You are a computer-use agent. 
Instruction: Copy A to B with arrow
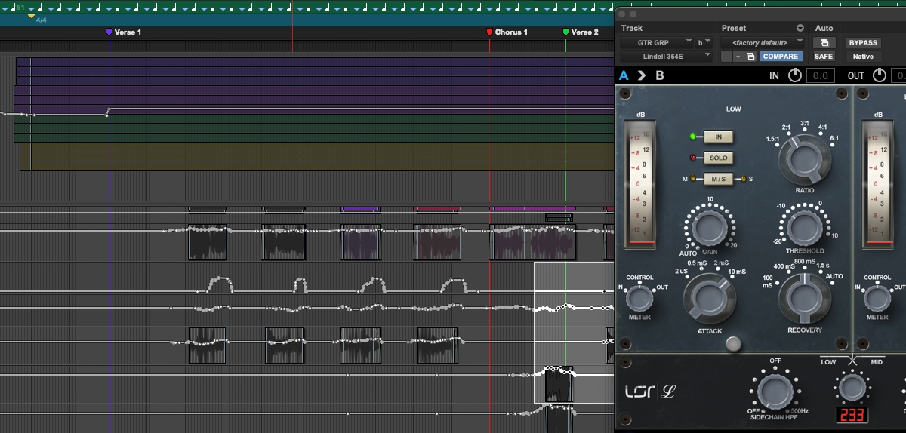coord(641,75)
